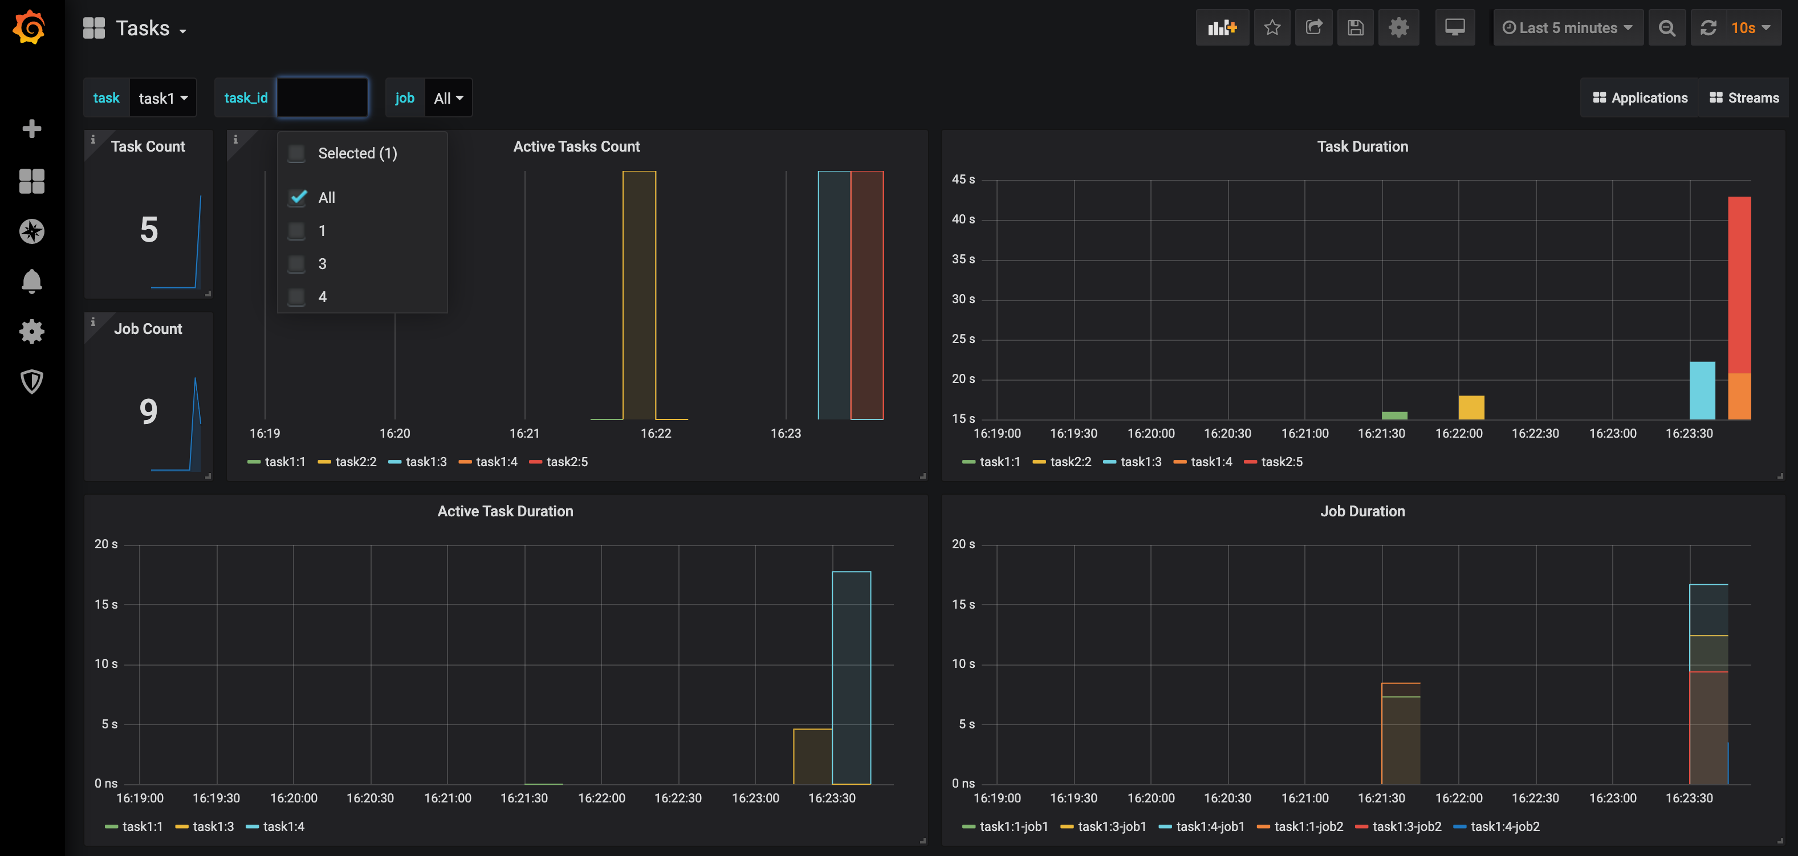Click the task_id filter input field
The image size is (1798, 856).
click(x=323, y=97)
